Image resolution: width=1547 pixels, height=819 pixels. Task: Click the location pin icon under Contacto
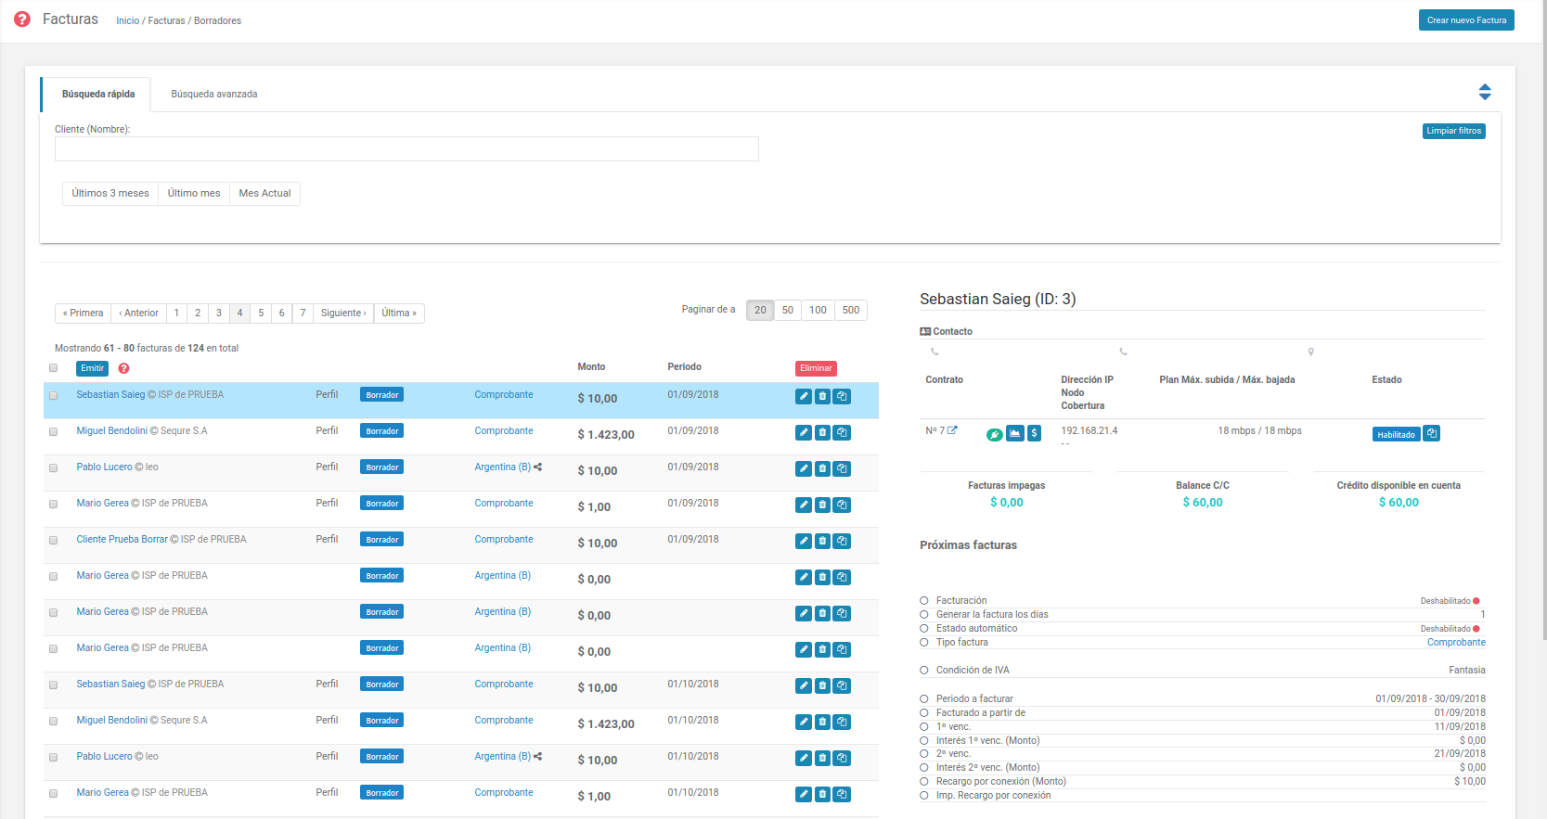tap(1310, 352)
